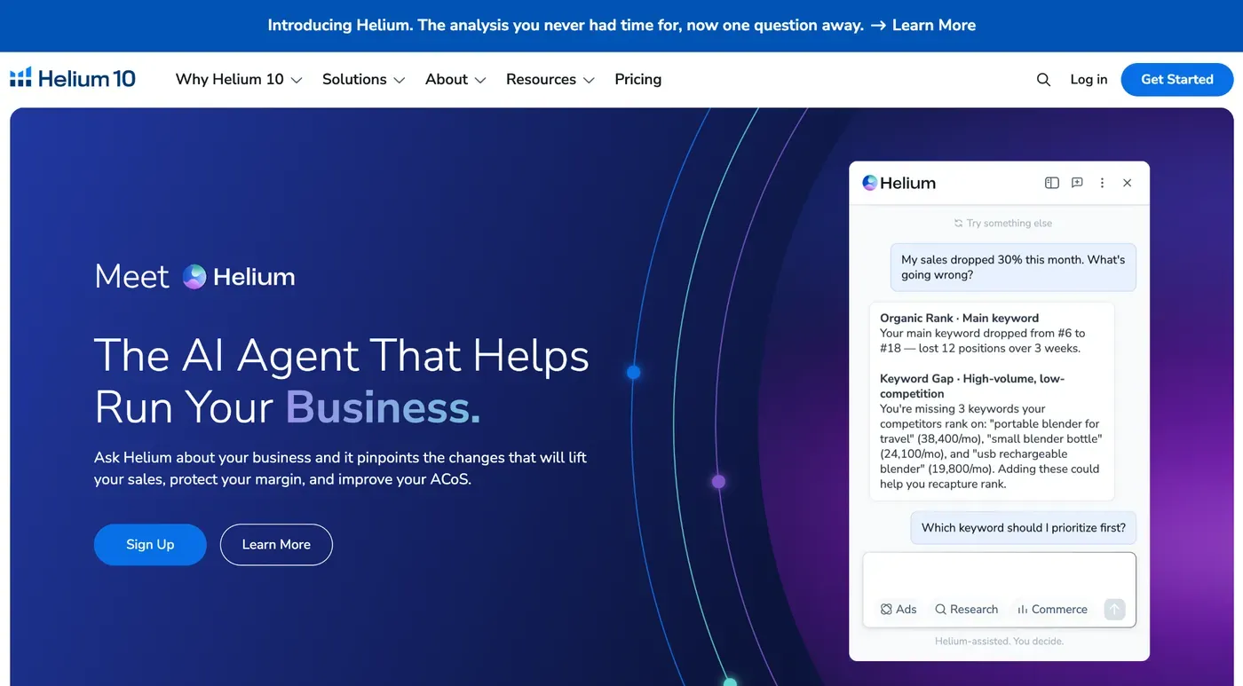This screenshot has width=1243, height=686.
Task: Toggle the sidebar panel icon in Helium chat
Action: tap(1052, 183)
